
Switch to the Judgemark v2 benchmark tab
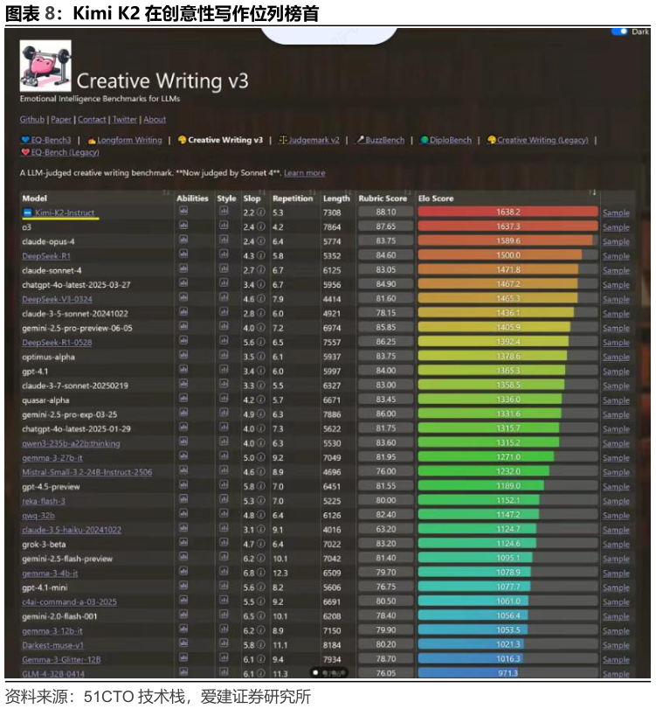pyautogui.click(x=313, y=140)
